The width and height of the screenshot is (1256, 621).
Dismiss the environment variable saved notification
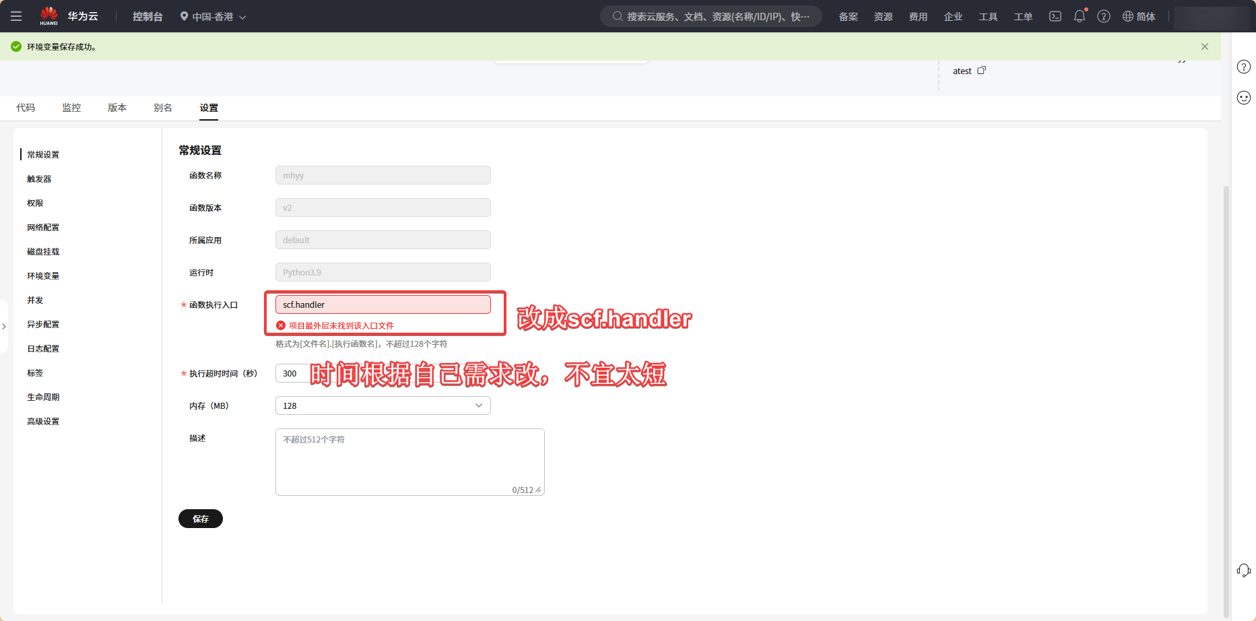coord(1205,46)
